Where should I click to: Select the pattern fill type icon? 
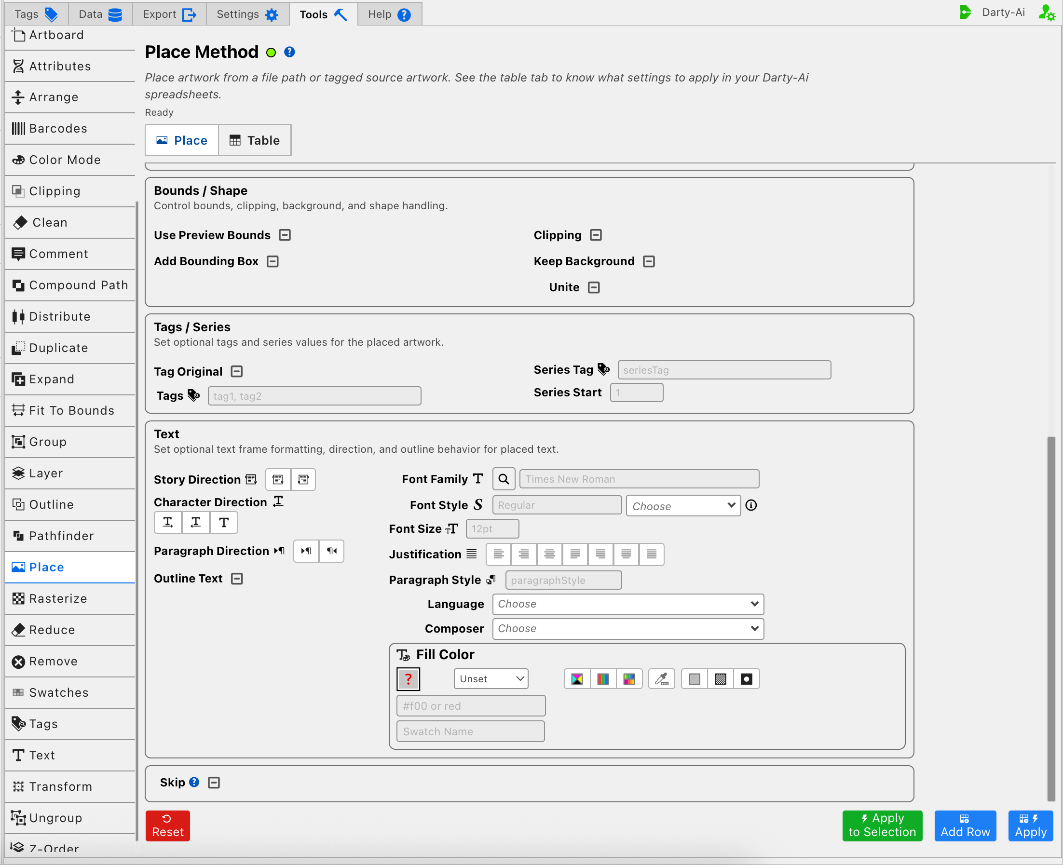[x=720, y=679]
